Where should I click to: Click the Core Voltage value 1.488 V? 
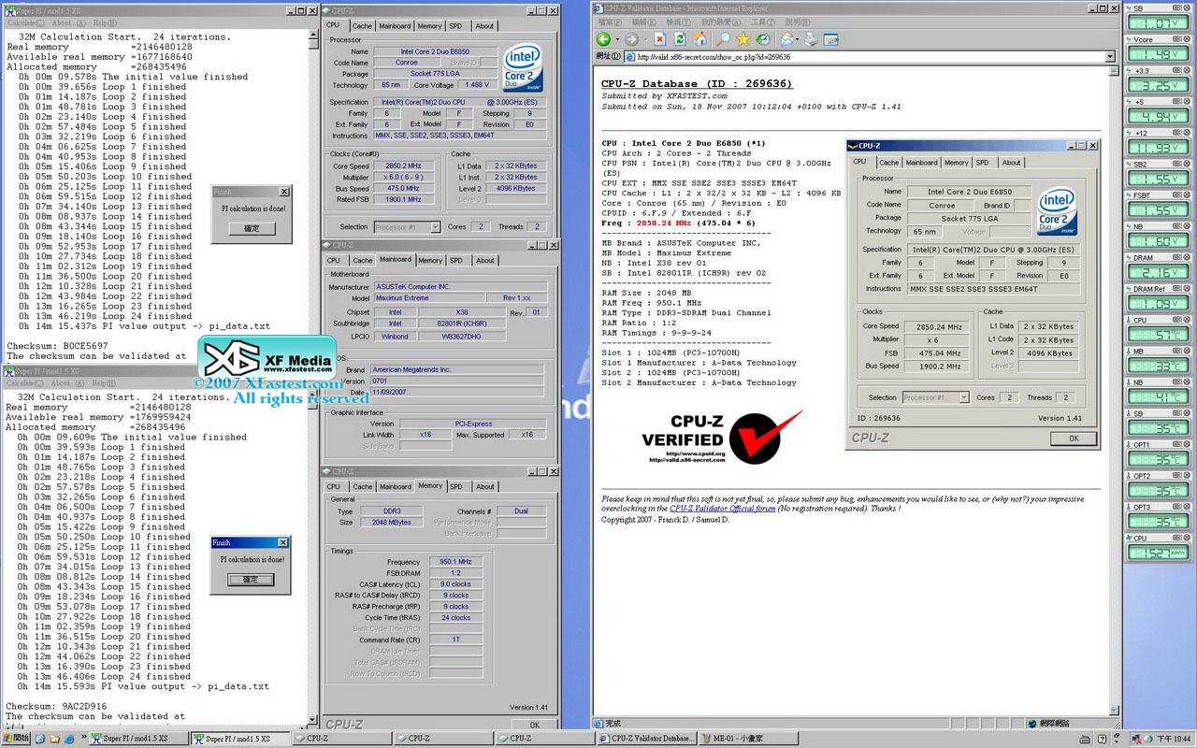[476, 85]
